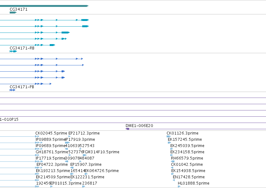Select the reverse glyph under EP15907.3prime
Image resolution: width=266 pixels, height=188 pixels.
tap(72, 168)
